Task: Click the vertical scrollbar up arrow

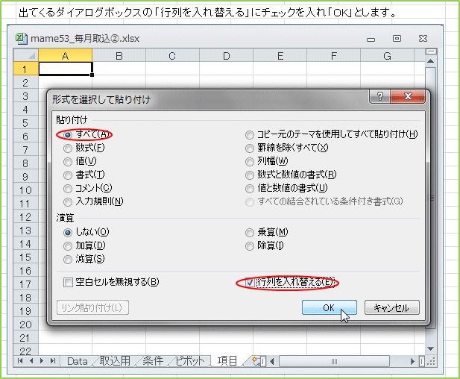Action: pyautogui.click(x=431, y=61)
